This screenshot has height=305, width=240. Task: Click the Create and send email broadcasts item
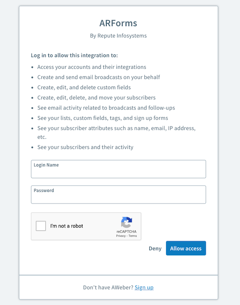[99, 77]
